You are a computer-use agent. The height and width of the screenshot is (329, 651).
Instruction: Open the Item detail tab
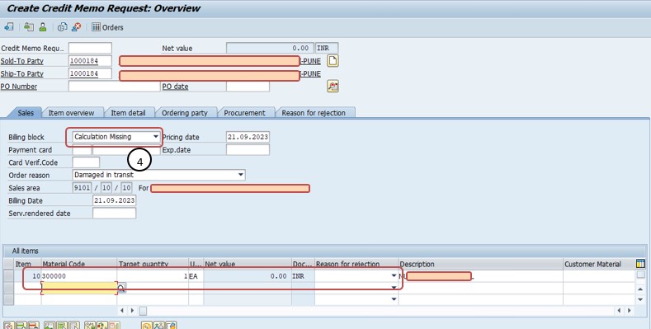pos(128,112)
